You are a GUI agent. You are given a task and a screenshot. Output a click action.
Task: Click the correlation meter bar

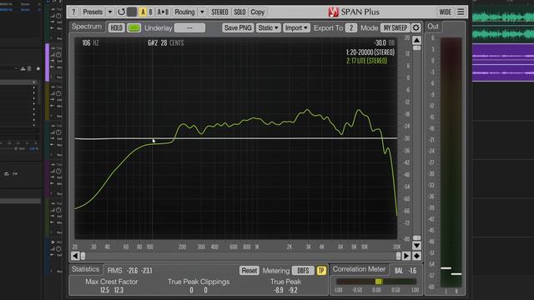point(376,282)
